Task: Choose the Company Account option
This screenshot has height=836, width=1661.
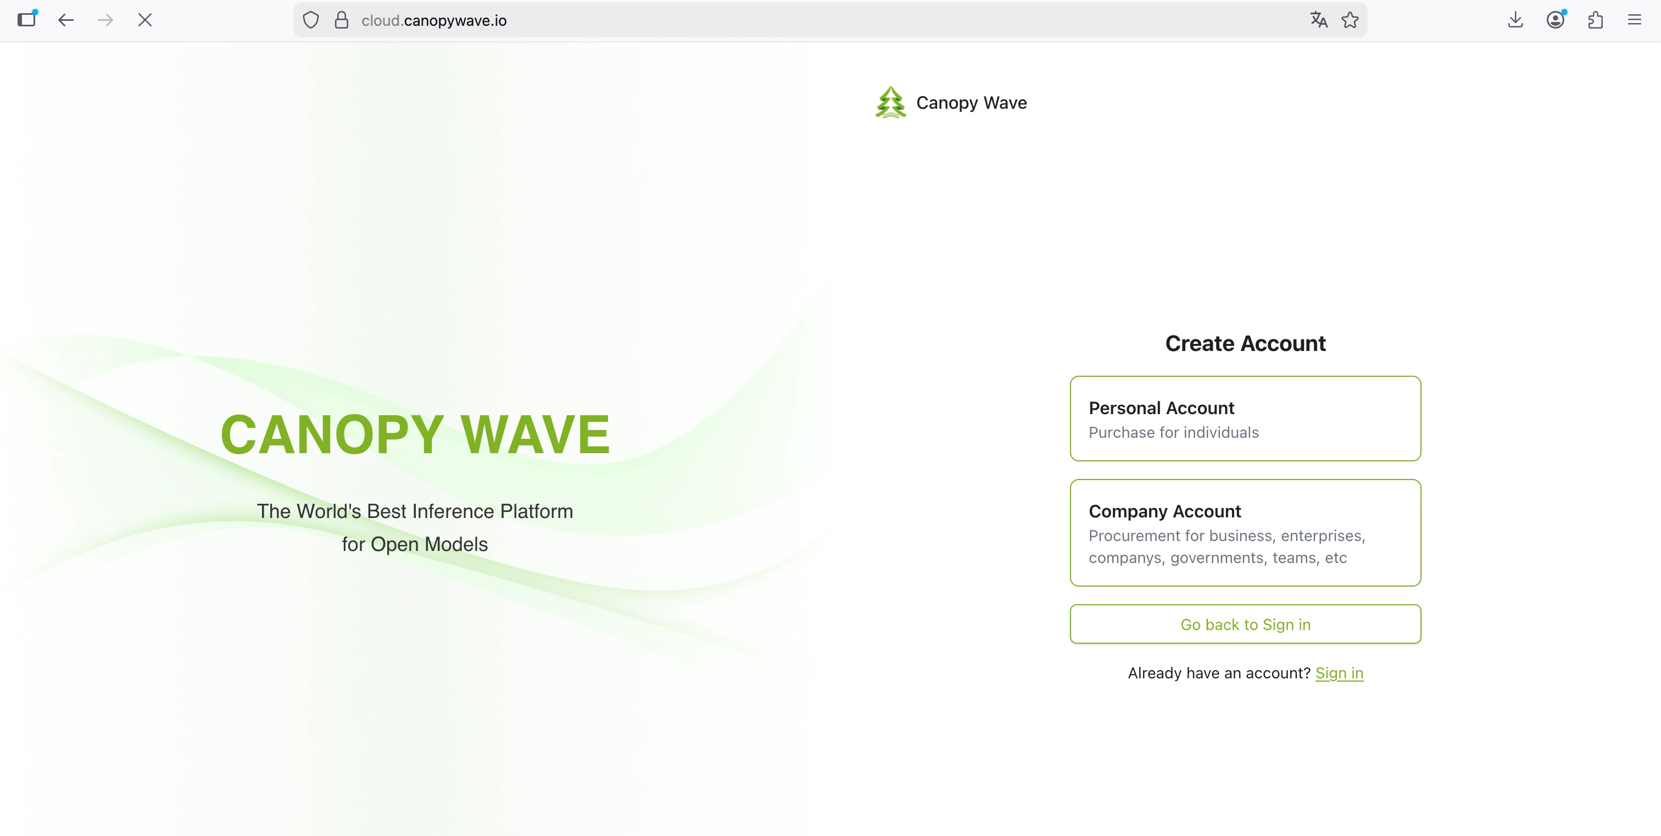Action: 1245,532
